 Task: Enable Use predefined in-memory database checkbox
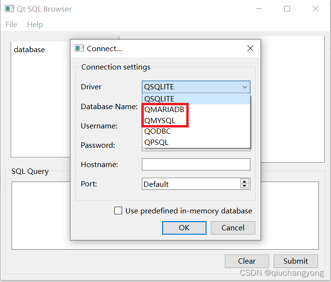118,211
